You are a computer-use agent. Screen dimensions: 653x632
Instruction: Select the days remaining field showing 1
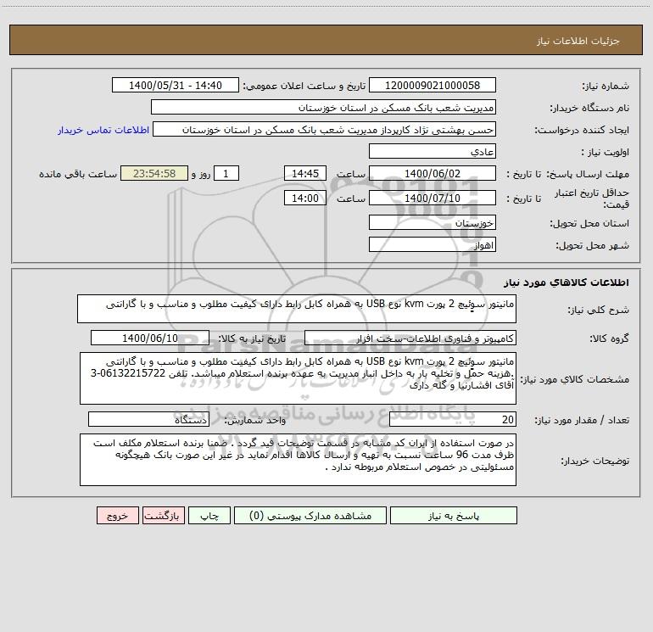click(226, 173)
